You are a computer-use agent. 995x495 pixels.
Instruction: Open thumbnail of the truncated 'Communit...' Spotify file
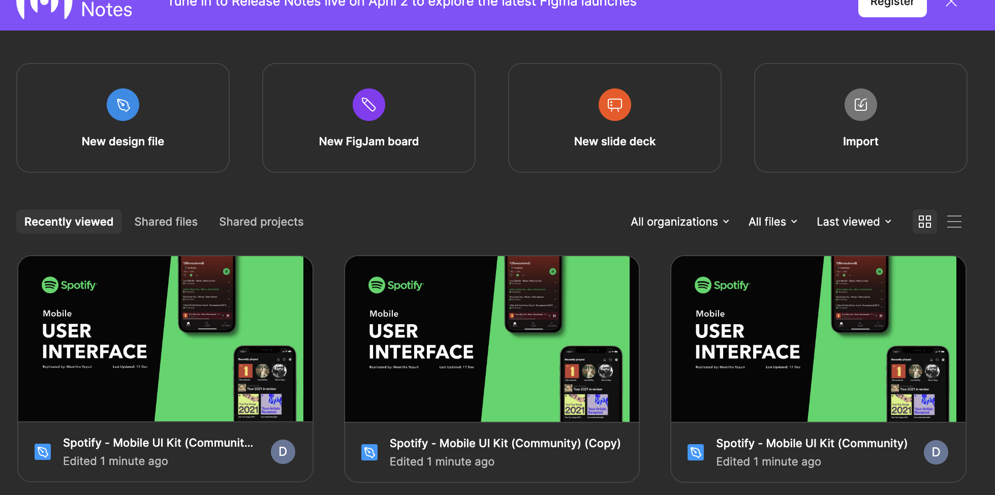[x=166, y=339]
